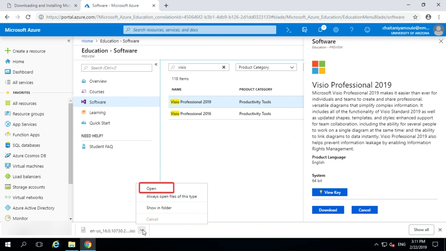446x251 pixels.
Task: Open Azure Cosmos DB in favorites
Action: (x=29, y=156)
